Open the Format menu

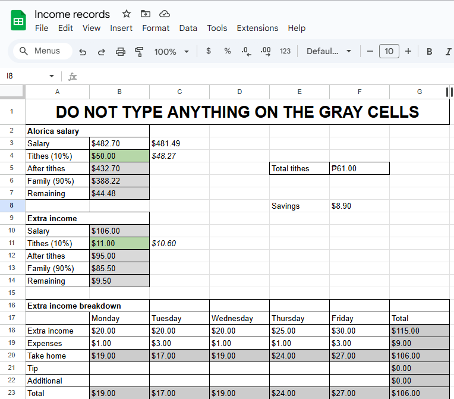point(156,28)
